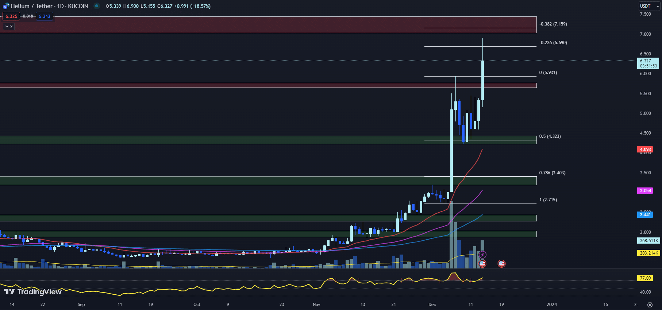Click the magenta 3.054 price label

point(645,191)
